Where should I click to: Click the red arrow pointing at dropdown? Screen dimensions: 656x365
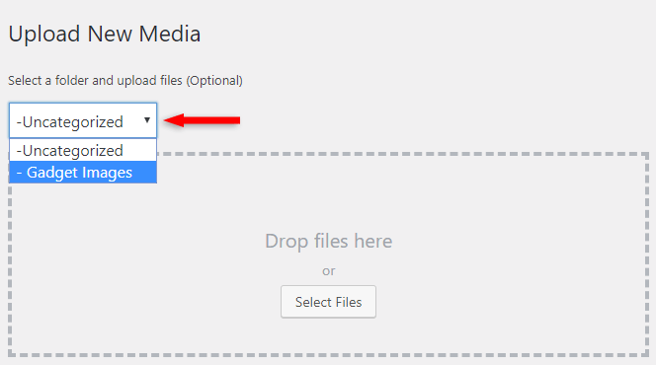click(x=203, y=120)
